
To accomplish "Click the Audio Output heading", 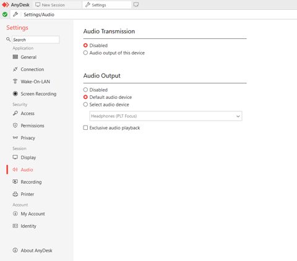I will [x=102, y=75].
